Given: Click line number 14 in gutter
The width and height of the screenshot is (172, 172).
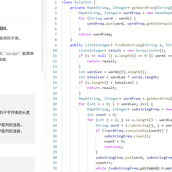Looking at the screenshot, I should click(x=55, y=72).
